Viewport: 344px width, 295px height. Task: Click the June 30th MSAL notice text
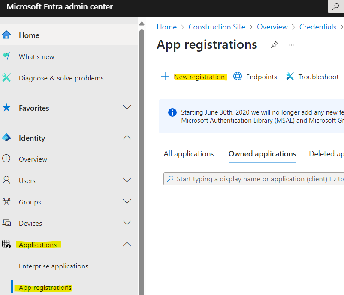(263, 116)
